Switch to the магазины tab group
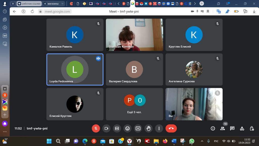Image resolution: width=259 pixels, height=146 pixels. pos(52,4)
